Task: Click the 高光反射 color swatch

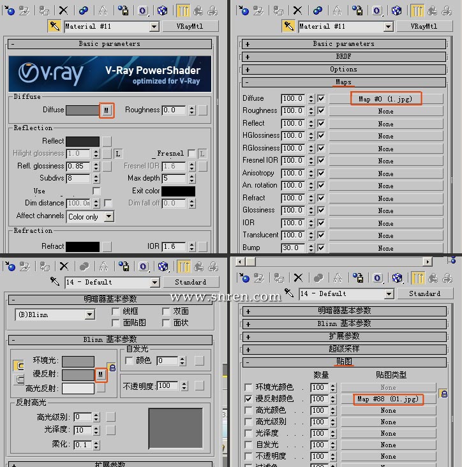Action: tap(78, 389)
